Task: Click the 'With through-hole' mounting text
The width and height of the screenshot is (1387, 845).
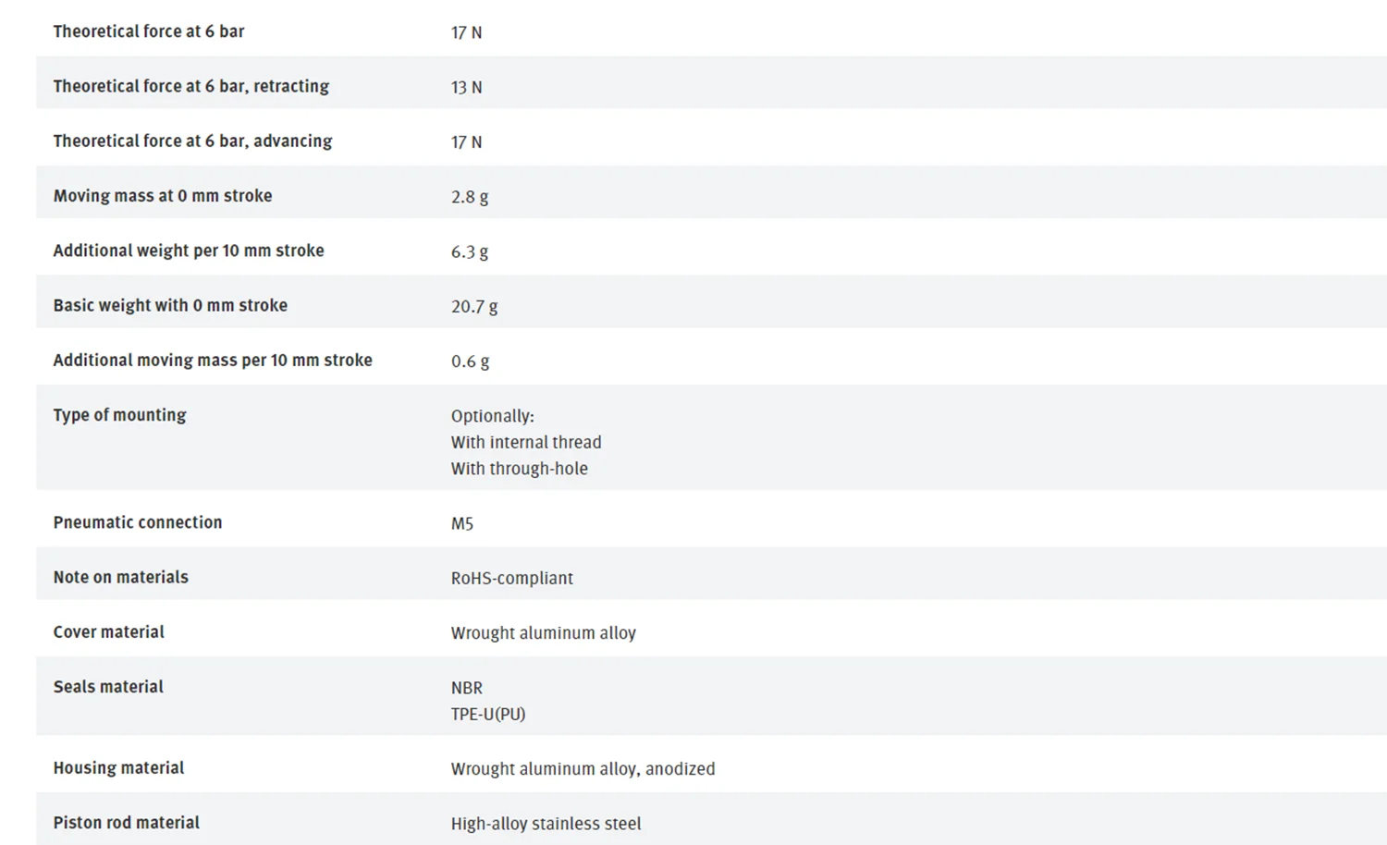Action: pos(519,469)
